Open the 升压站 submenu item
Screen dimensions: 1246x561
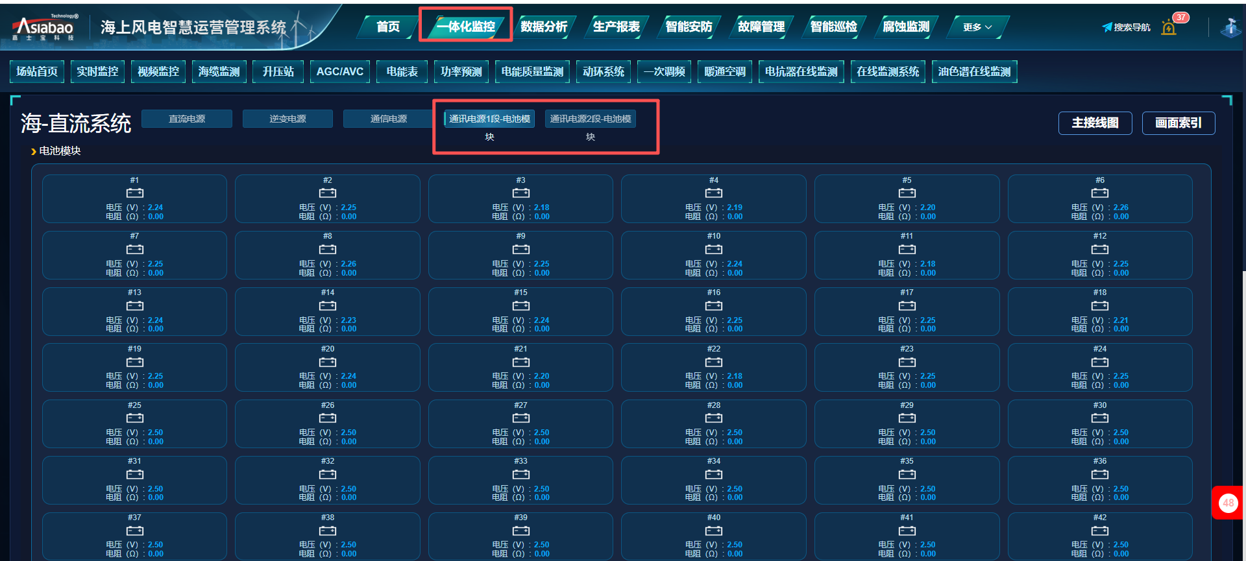pyautogui.click(x=278, y=71)
